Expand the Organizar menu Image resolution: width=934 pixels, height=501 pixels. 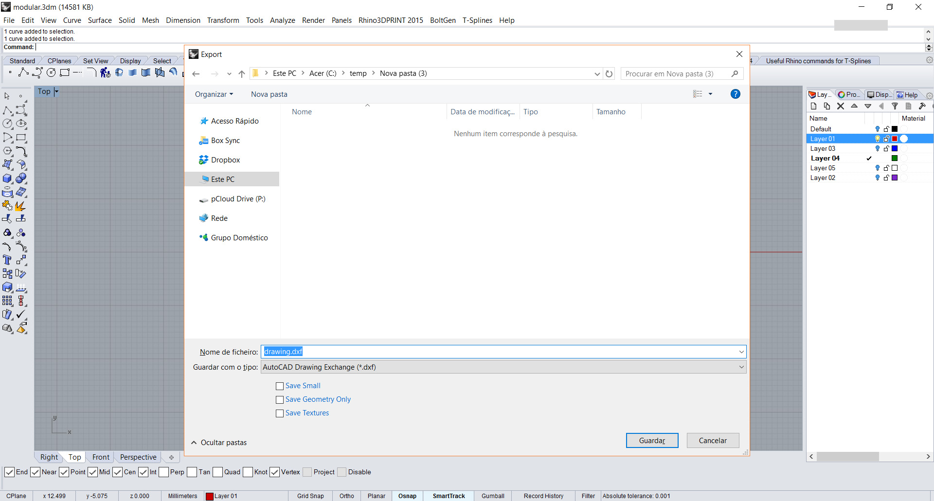[x=214, y=94]
